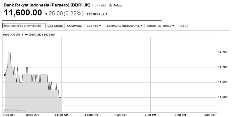The image size is (232, 117).
Task: Click the 11,600 price axis label
Action: (x=223, y=97)
